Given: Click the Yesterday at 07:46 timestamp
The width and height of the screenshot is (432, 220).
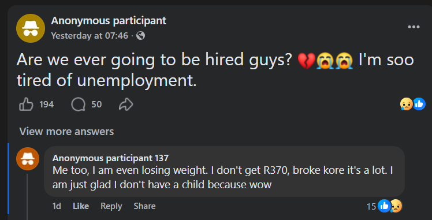Looking at the screenshot, I should [x=90, y=36].
